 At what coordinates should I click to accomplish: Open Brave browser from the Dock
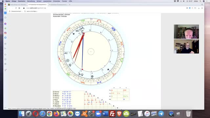119,114
